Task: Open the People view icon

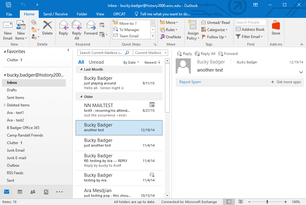Action: coord(33,192)
